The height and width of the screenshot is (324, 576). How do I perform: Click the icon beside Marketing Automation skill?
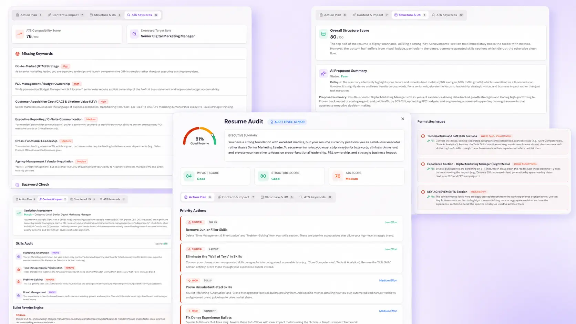[19, 257]
